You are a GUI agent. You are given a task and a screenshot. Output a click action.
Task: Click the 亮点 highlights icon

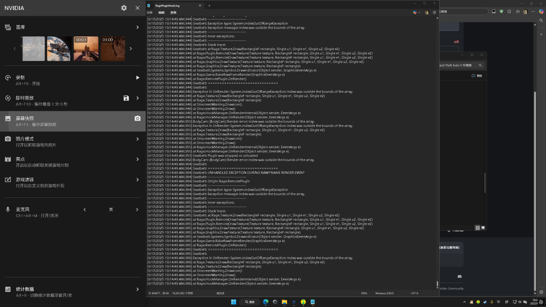pyautogui.click(x=8, y=159)
